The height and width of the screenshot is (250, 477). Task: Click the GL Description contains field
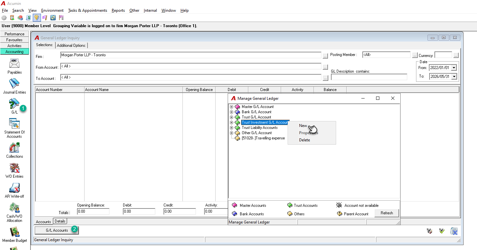click(x=369, y=77)
